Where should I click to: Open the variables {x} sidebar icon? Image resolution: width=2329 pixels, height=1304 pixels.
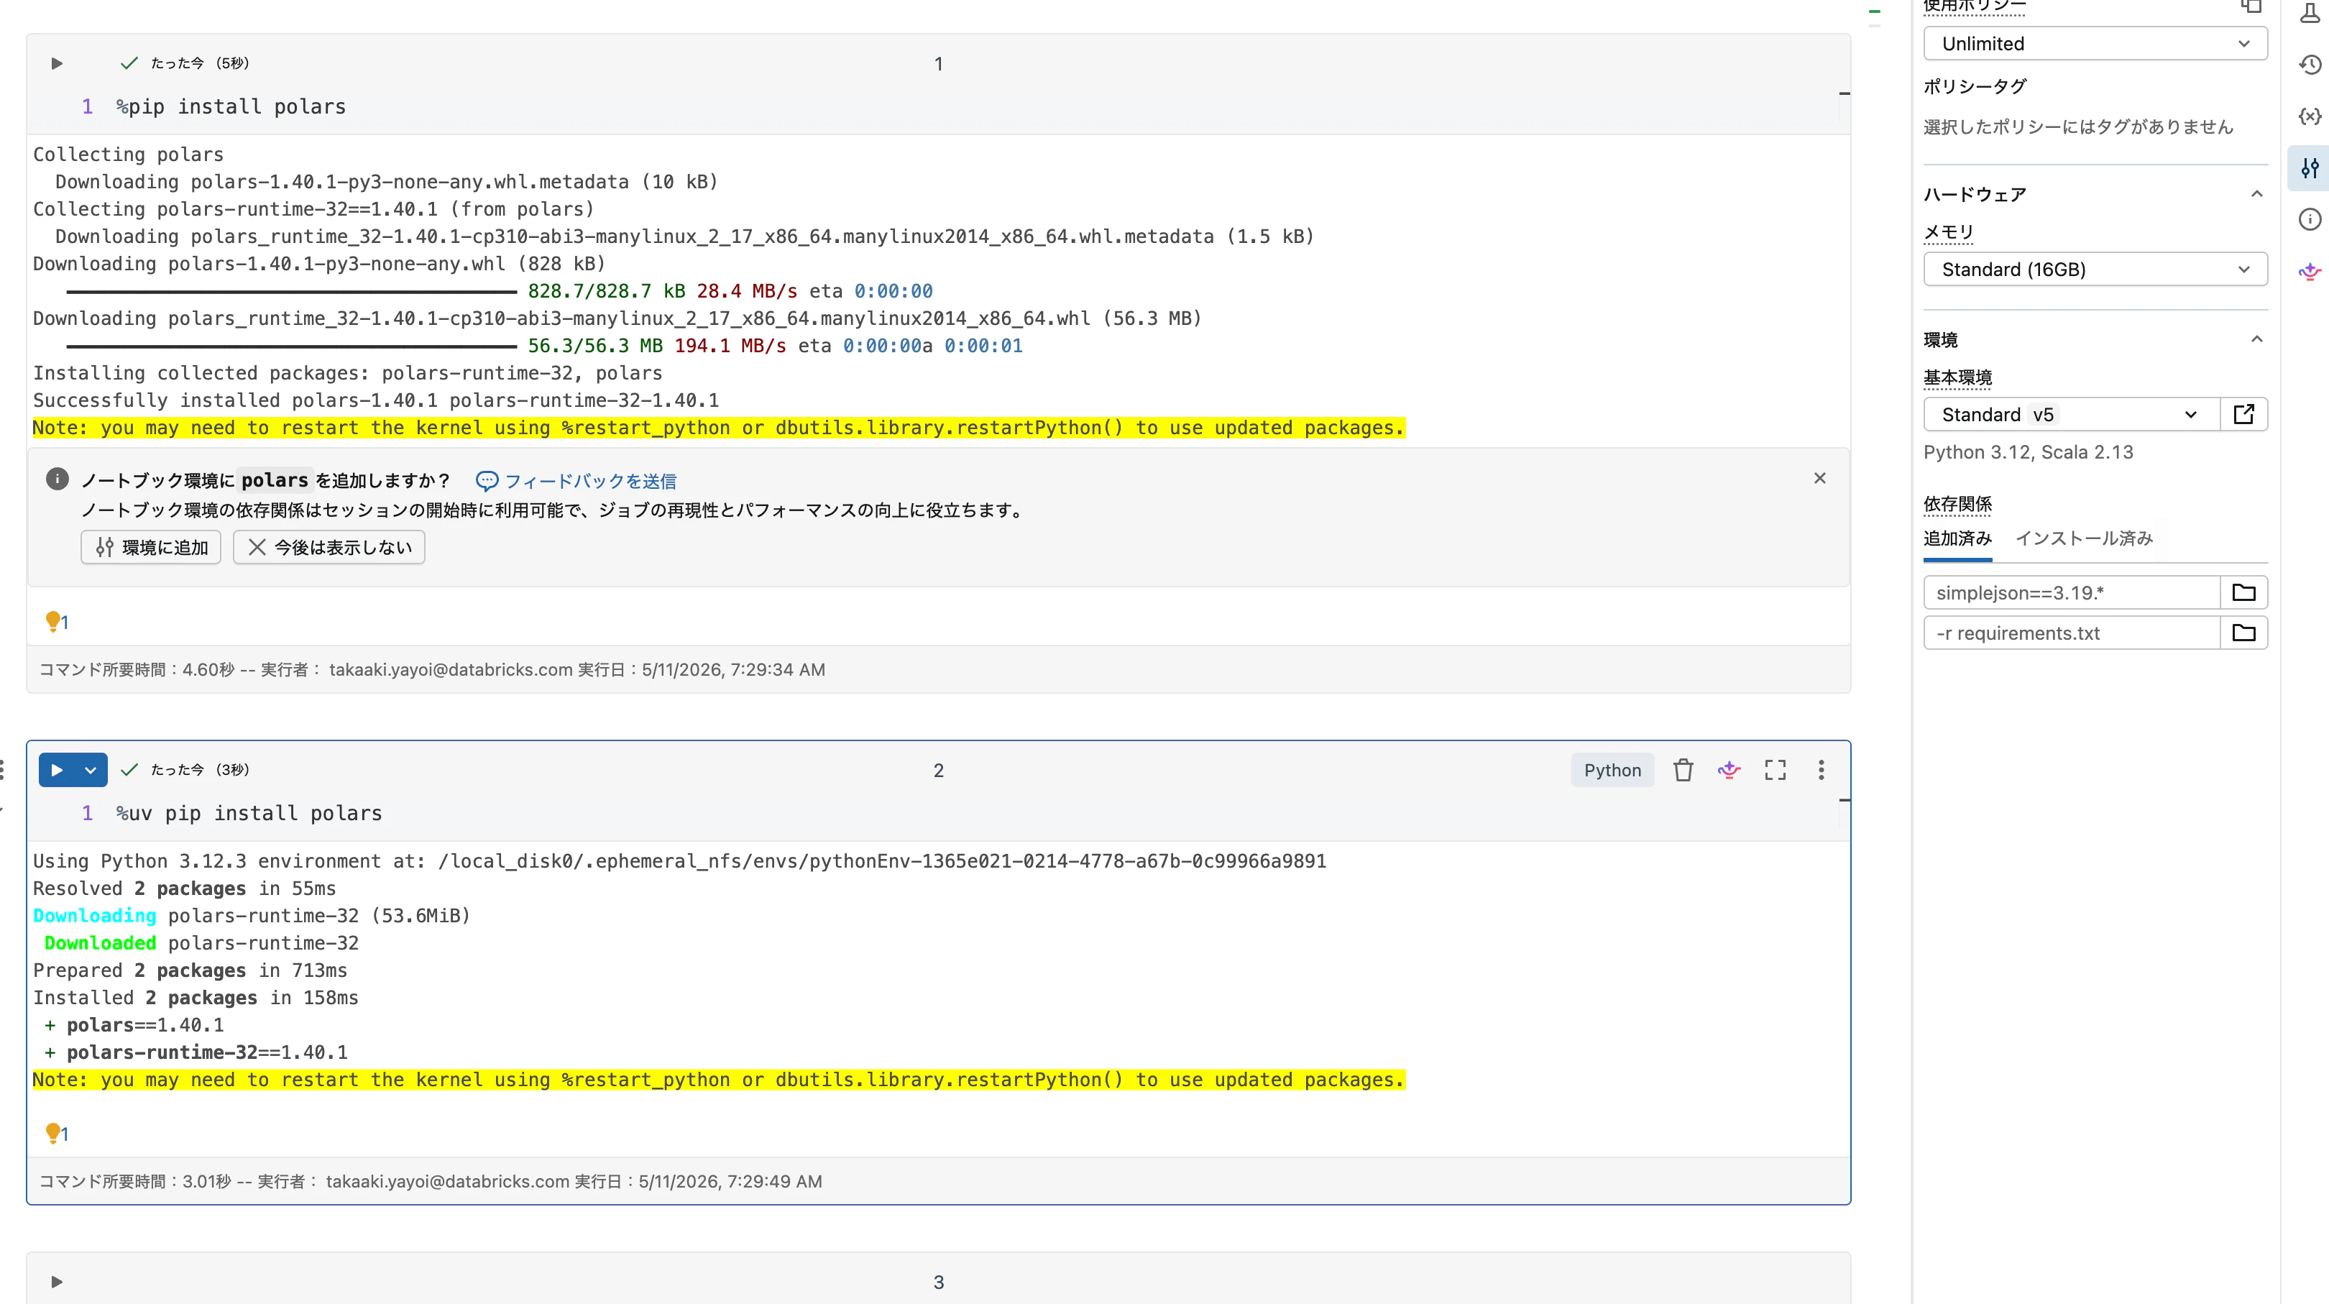pyautogui.click(x=2310, y=116)
